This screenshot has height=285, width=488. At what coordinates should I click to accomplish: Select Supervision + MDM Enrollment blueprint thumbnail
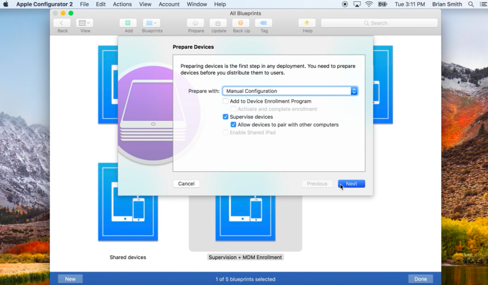[x=246, y=218]
